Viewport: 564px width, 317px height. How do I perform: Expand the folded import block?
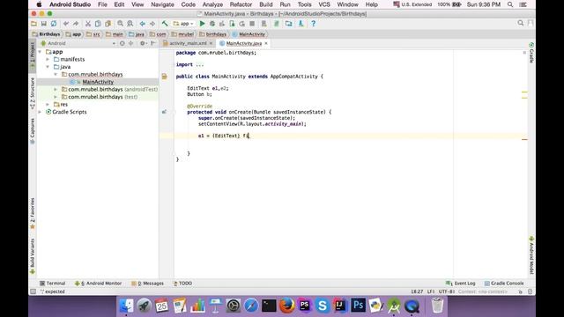[x=200, y=64]
